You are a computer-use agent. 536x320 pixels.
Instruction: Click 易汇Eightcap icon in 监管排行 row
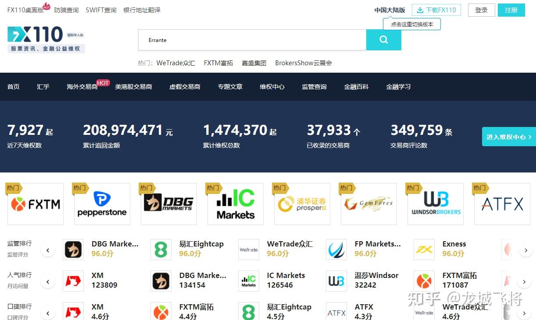[x=161, y=250]
